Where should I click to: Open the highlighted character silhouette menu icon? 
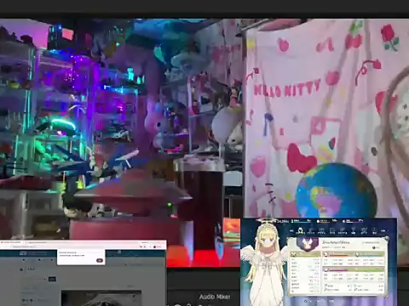click(300, 230)
